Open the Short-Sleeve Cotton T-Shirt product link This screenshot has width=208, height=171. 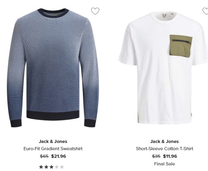(x=164, y=149)
